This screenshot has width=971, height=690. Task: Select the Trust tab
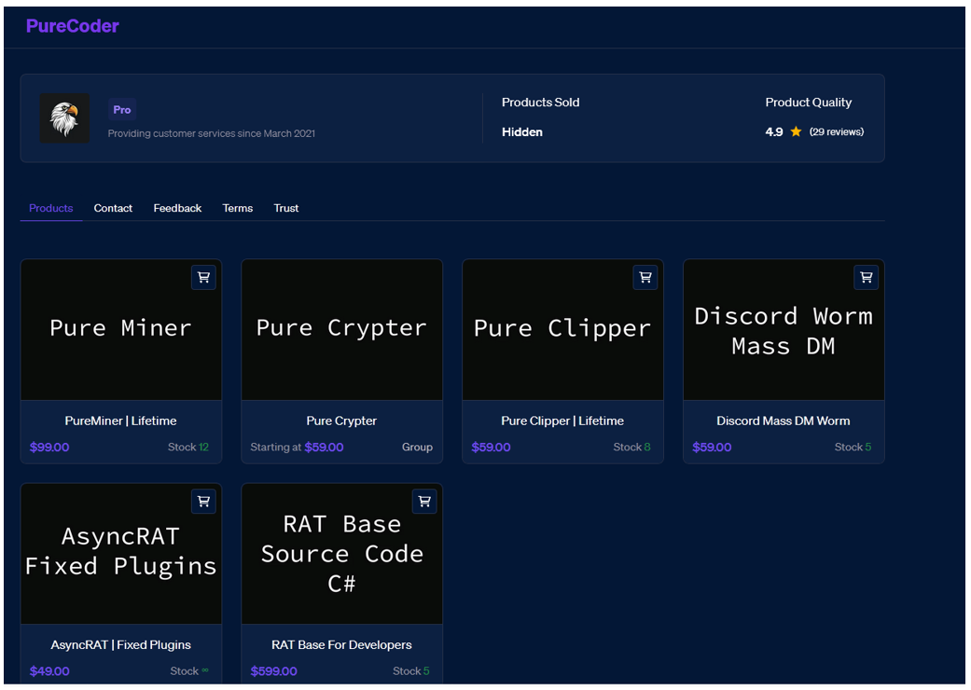[x=286, y=208]
